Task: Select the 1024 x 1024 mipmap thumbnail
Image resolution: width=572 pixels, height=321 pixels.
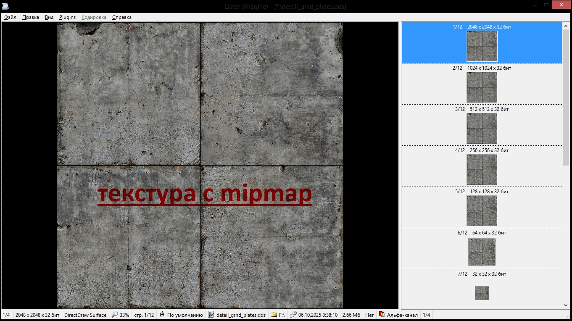Action: tap(482, 87)
